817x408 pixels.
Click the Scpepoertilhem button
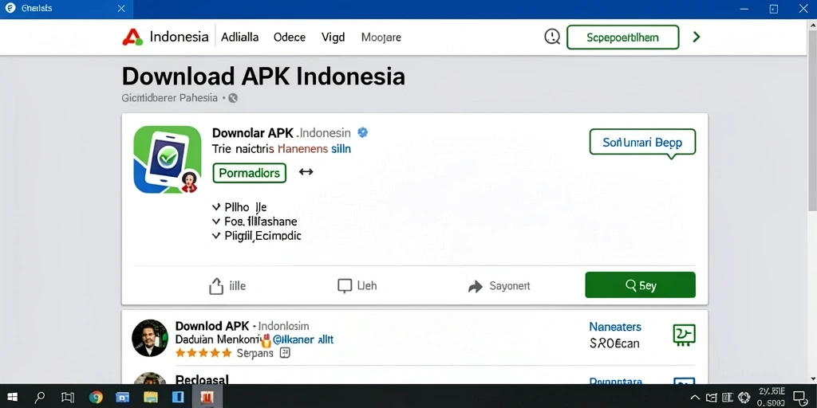(x=622, y=37)
